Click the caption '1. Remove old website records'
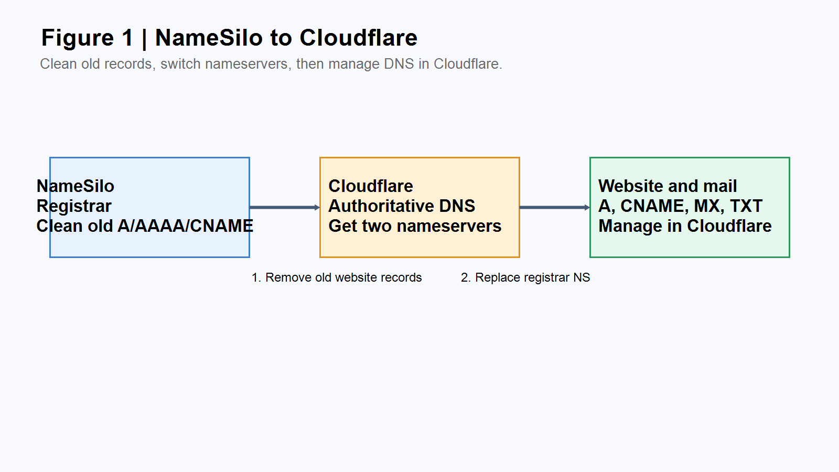This screenshot has width=839, height=472. tap(337, 277)
